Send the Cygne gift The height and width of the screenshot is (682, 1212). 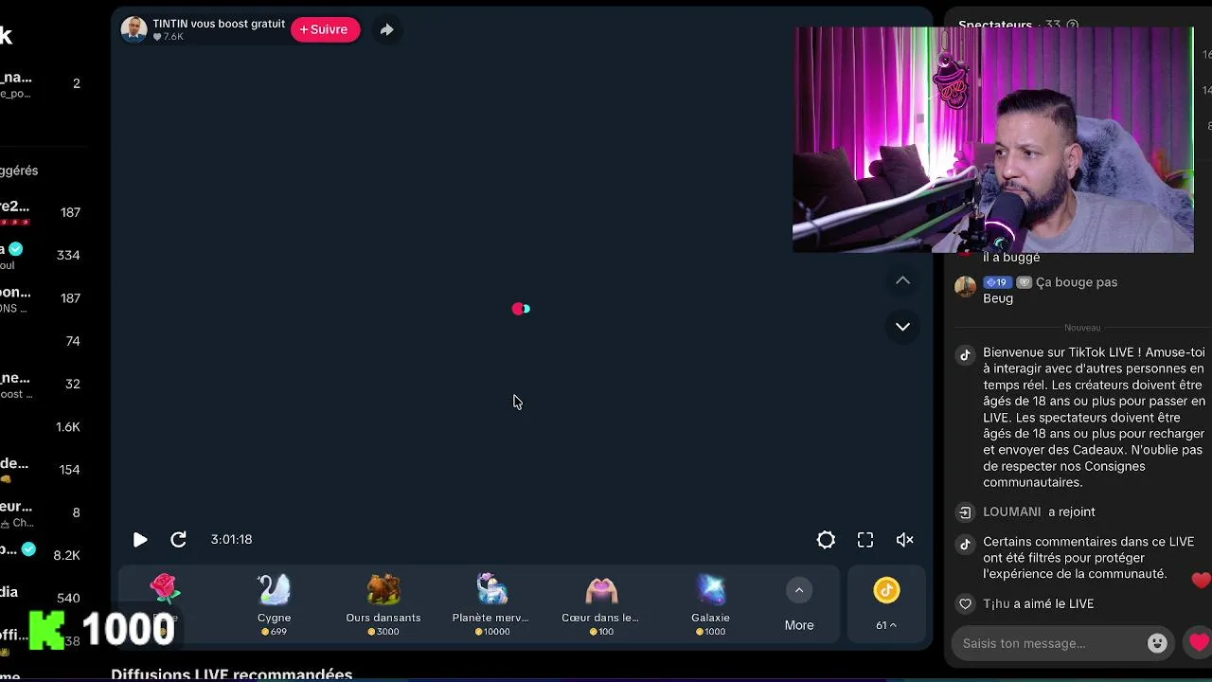point(274,603)
